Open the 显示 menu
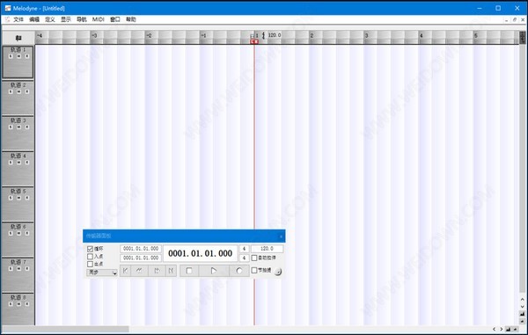528x335 pixels. coord(66,19)
